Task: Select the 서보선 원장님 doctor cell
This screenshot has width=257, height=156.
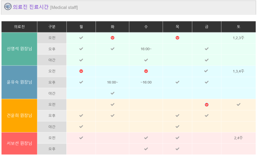Action: 19,144
